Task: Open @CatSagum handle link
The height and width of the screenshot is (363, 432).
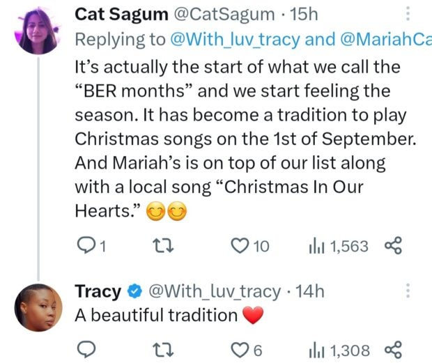Action: pos(224,14)
